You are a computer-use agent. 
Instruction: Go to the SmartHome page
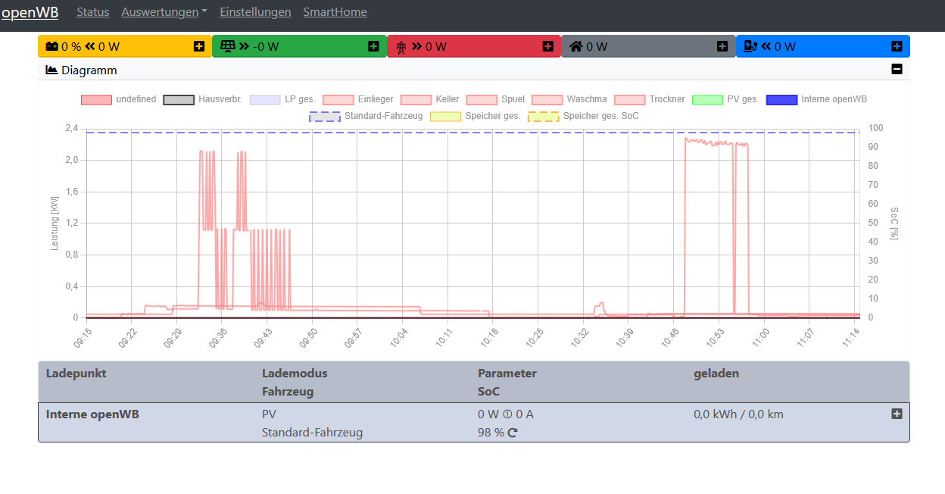tap(335, 12)
